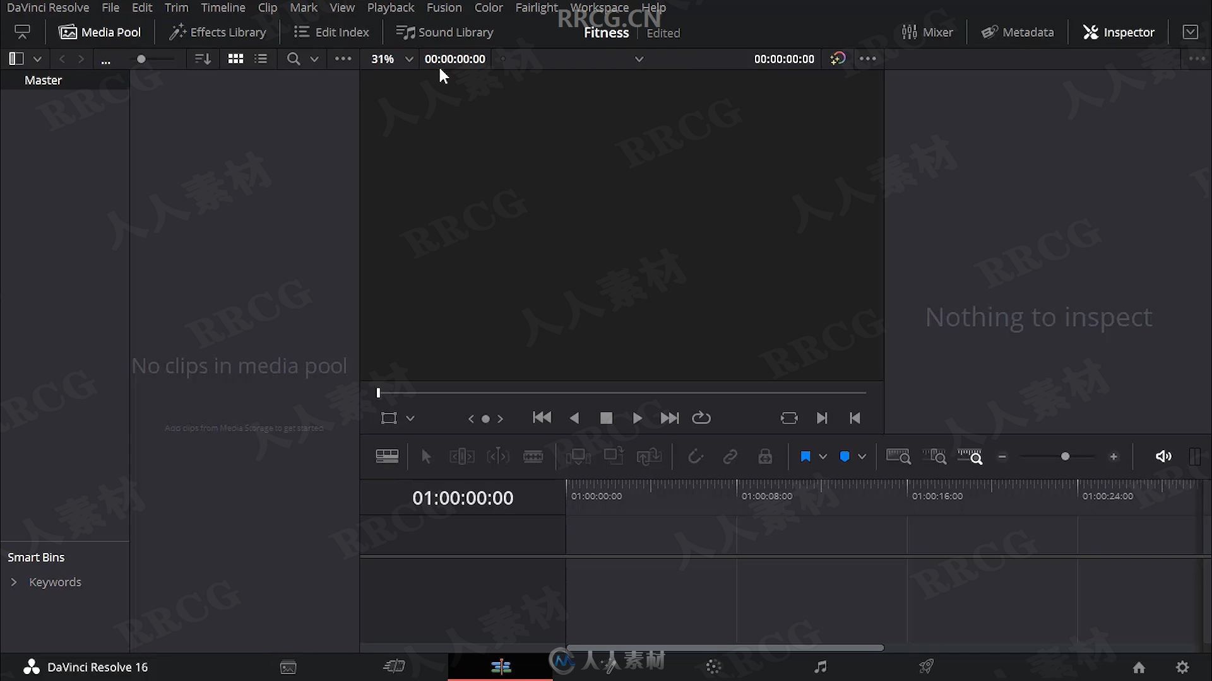The height and width of the screenshot is (681, 1212).
Task: Select the Blade Edit Mode tool
Action: 533,457
